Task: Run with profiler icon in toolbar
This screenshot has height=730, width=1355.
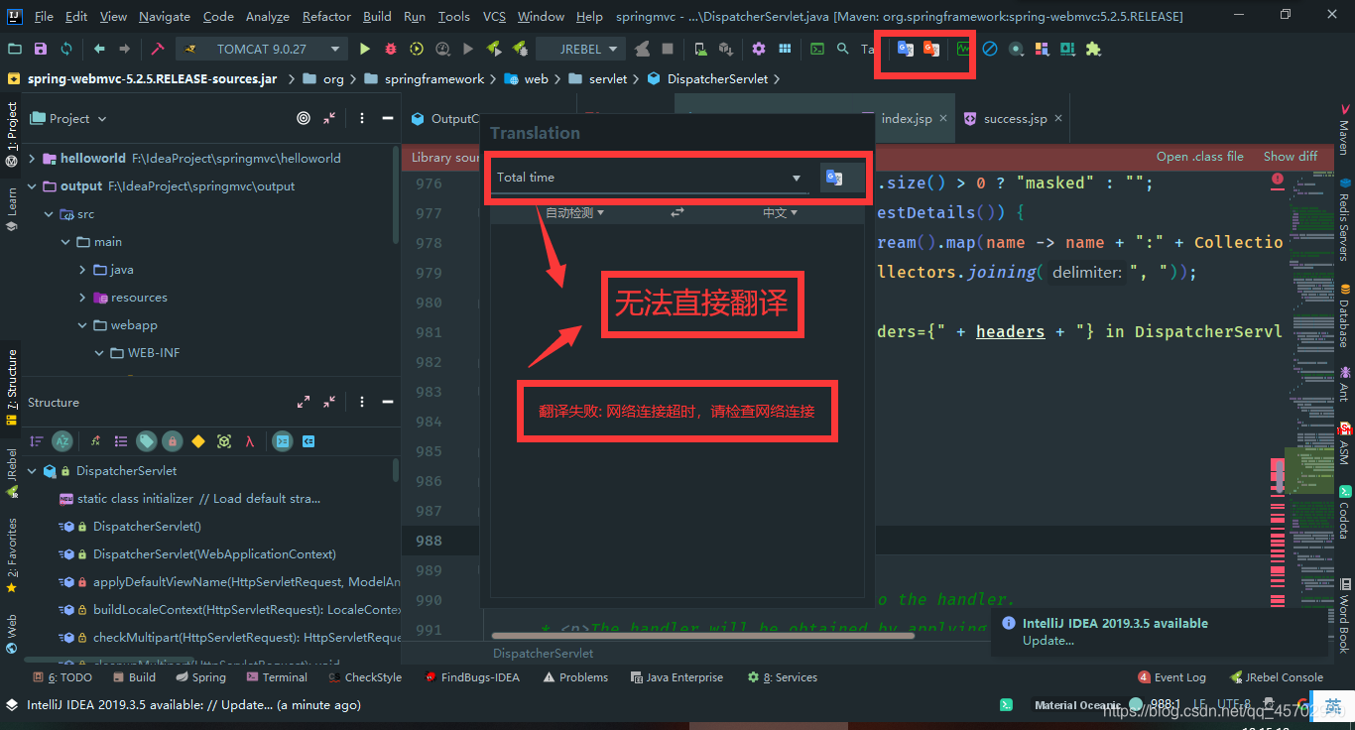Action: tap(442, 49)
